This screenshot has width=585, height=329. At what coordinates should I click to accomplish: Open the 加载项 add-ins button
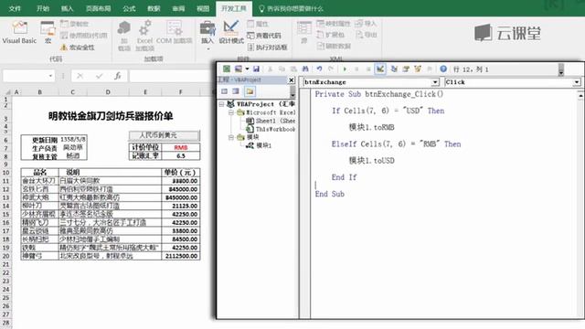pyautogui.click(x=124, y=36)
